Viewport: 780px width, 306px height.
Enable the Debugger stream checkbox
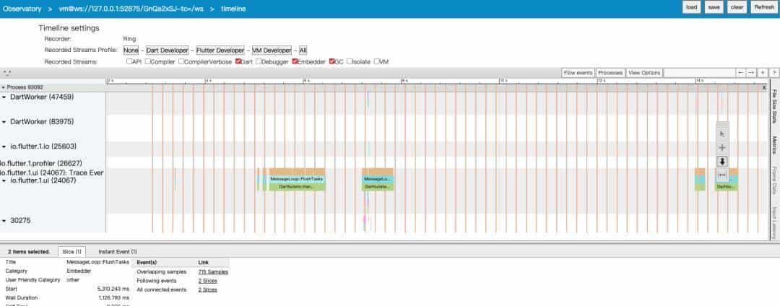tap(258, 61)
